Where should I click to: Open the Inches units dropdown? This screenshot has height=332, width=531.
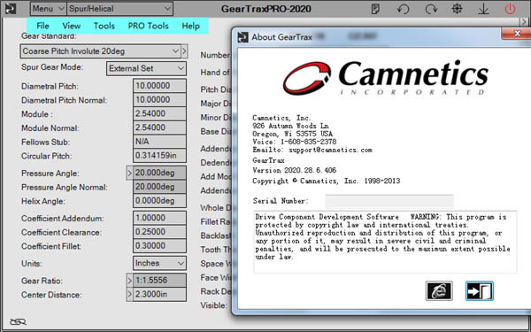(159, 263)
